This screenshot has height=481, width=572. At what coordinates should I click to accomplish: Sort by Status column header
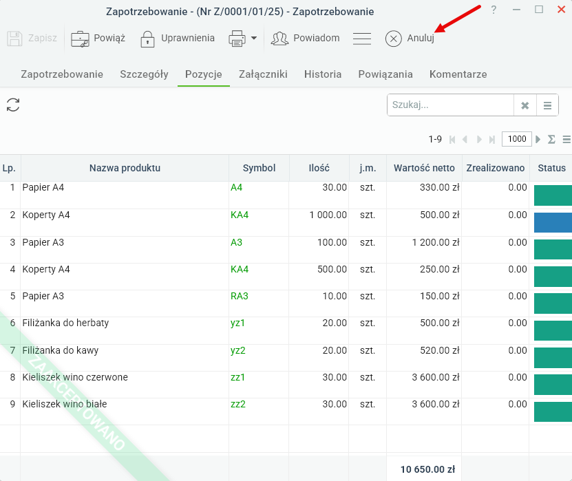click(551, 168)
